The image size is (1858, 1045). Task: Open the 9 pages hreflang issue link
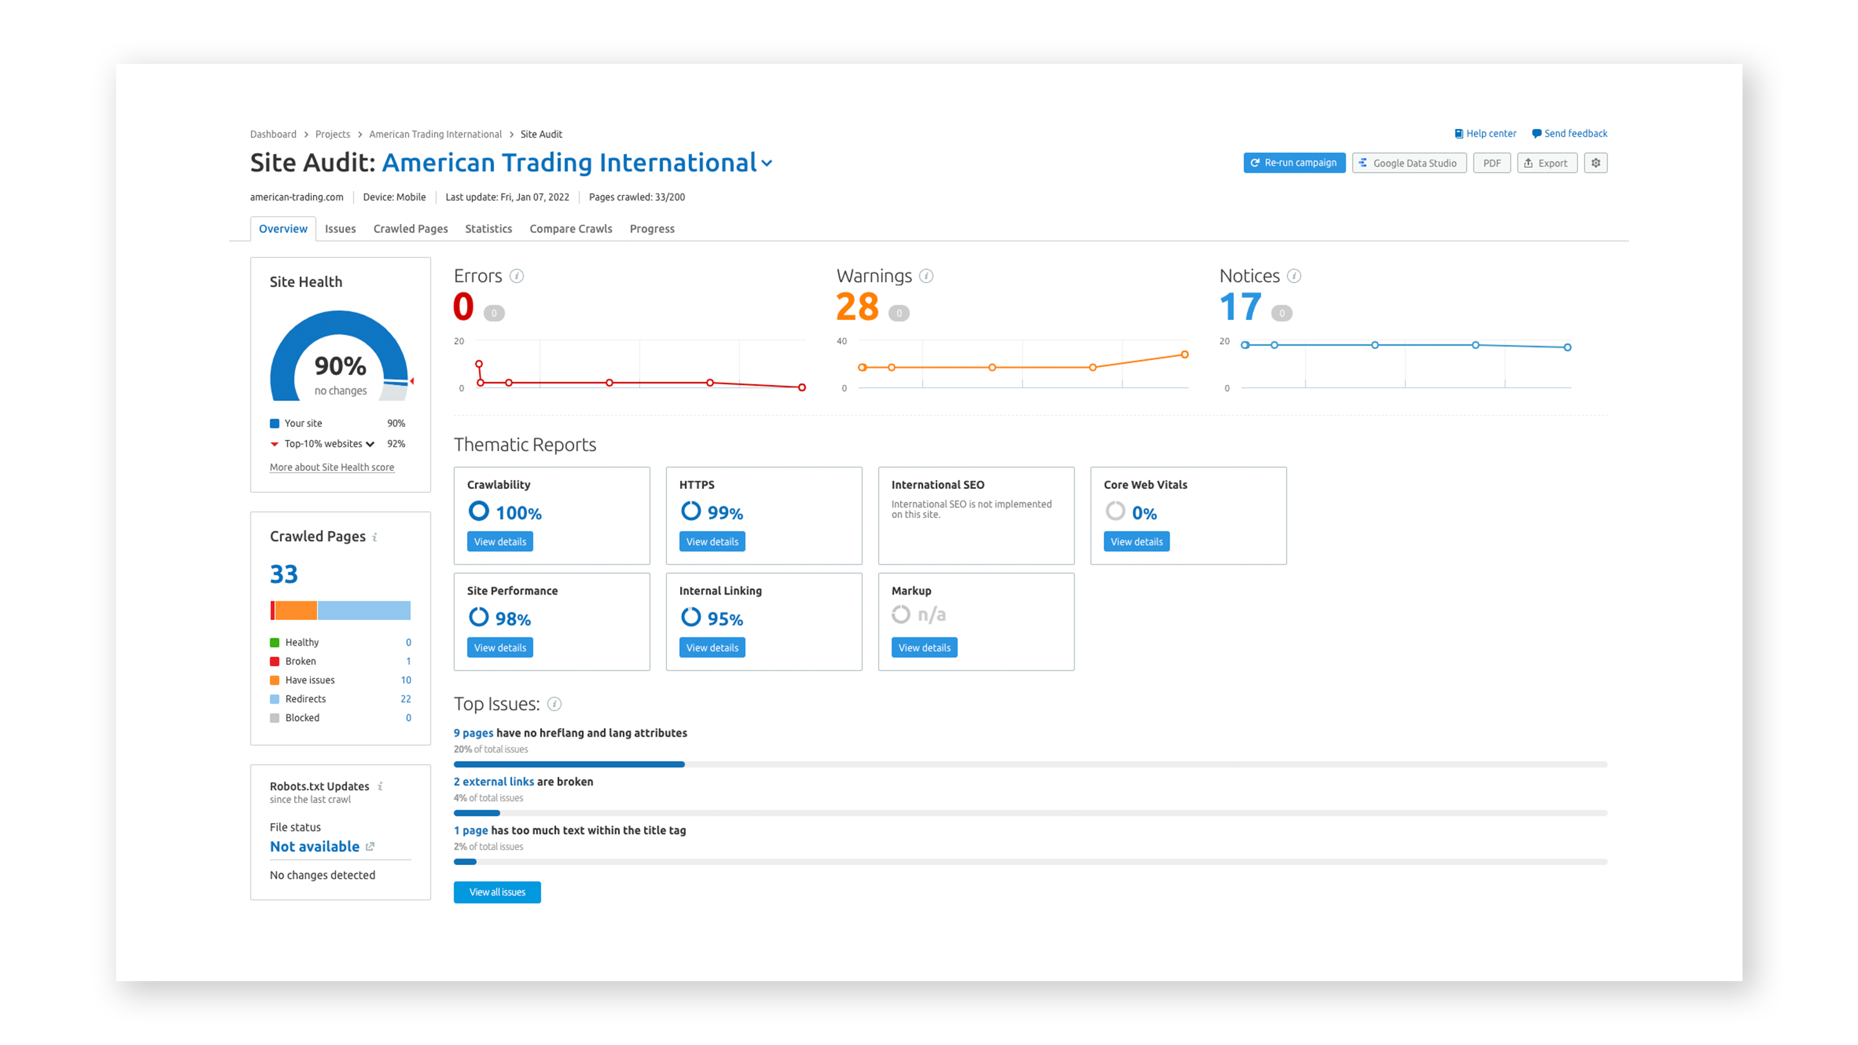pyautogui.click(x=473, y=733)
